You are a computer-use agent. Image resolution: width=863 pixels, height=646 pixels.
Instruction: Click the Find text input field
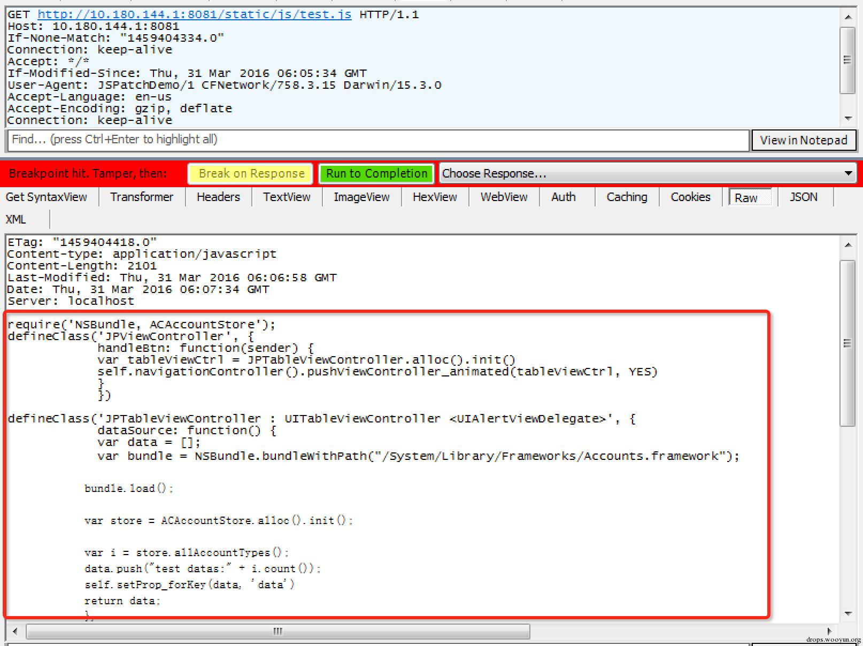click(377, 140)
